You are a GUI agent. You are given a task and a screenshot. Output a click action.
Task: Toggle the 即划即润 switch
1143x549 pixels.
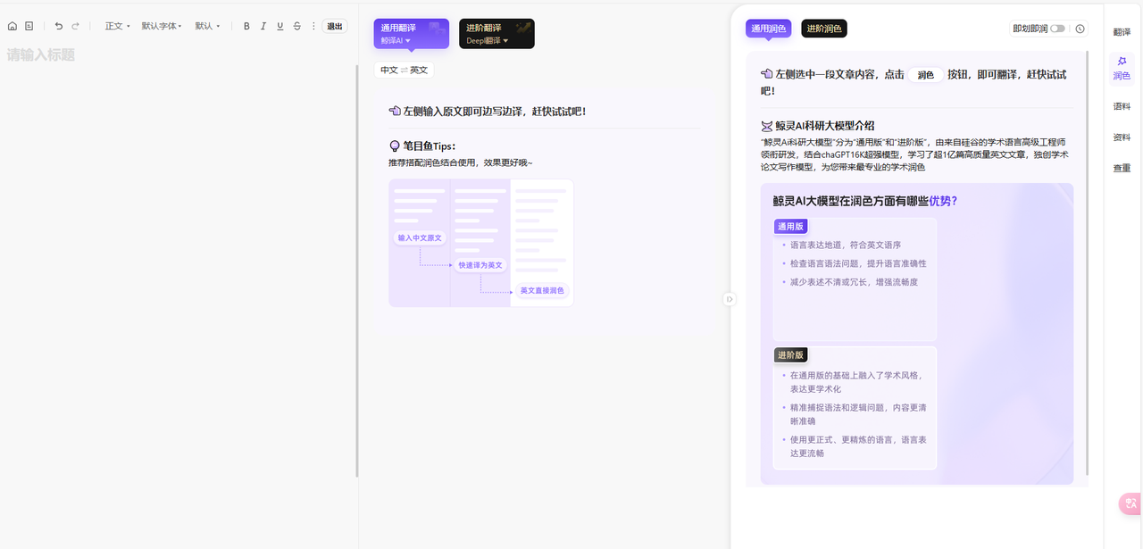point(1058,29)
